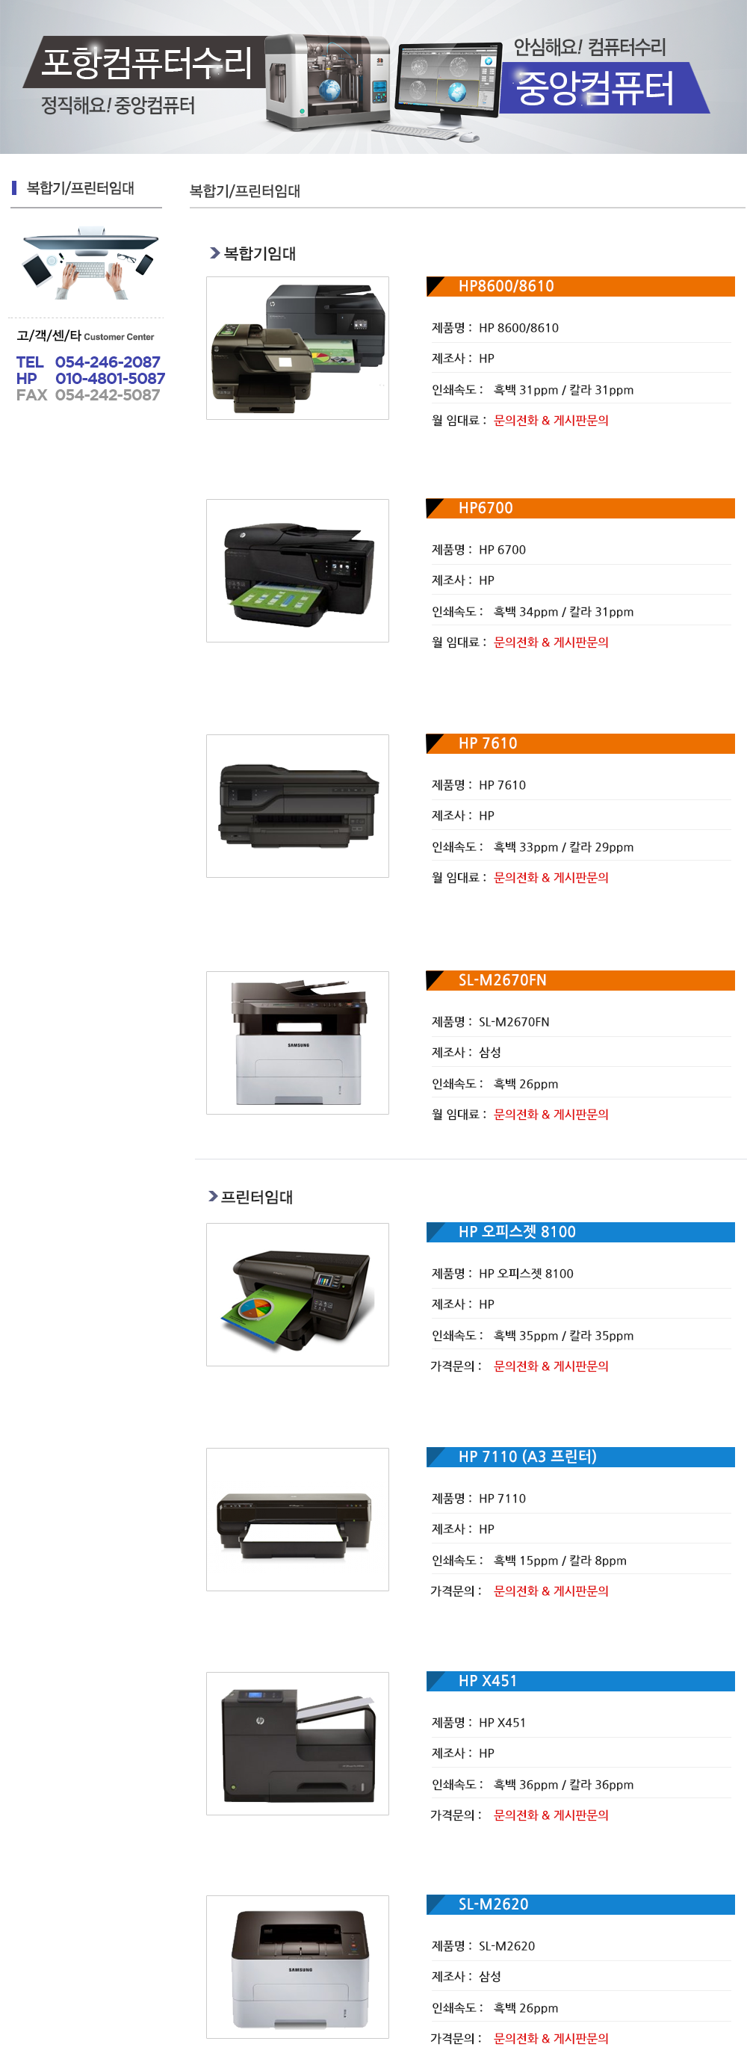Click the HP8600/8610 orange title bar

[580, 286]
